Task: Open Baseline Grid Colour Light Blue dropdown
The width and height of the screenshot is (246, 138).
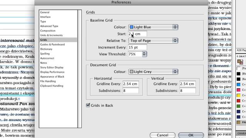Action: coord(153,27)
